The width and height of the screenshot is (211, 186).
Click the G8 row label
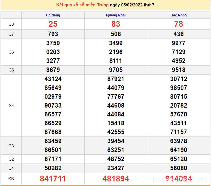point(11,24)
